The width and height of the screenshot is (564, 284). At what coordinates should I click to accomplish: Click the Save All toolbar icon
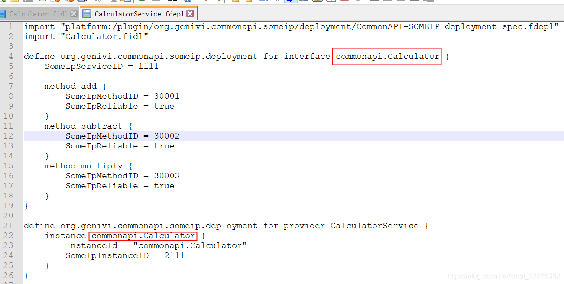pyautogui.click(x=43, y=1)
